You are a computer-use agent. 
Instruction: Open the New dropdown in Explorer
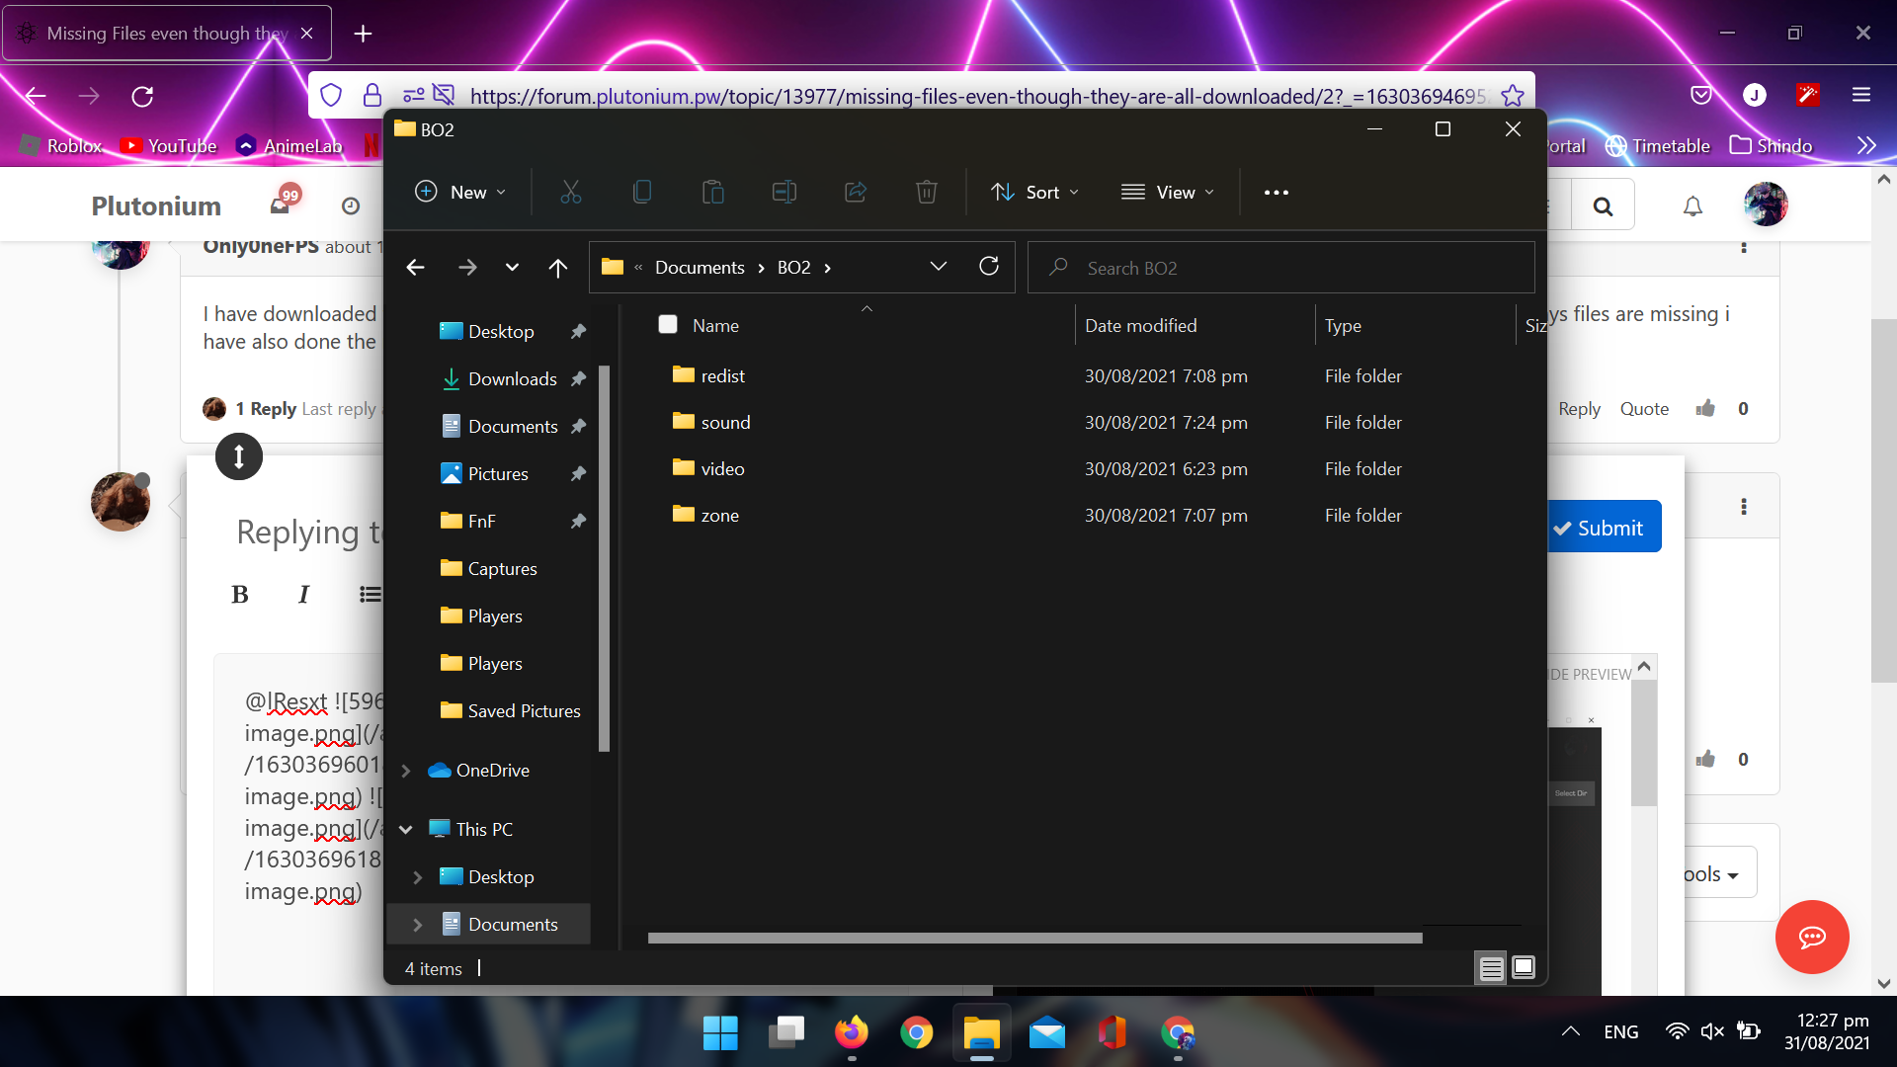[460, 192]
